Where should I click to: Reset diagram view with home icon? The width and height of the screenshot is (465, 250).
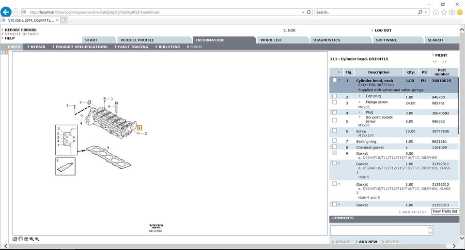15,239
